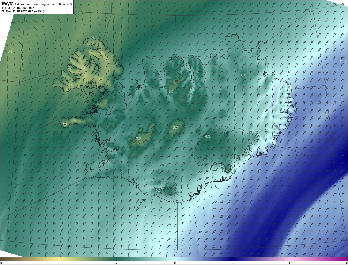Click the '(+26 h)' forecast offset
Viewport: 348px width, 265px height.
point(39,11)
